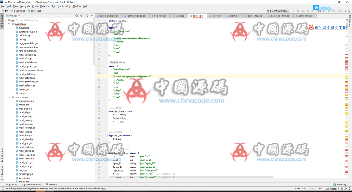This screenshot has width=352, height=192.
Task: Click the spanner settings icon in status bar
Action: [x=346, y=189]
